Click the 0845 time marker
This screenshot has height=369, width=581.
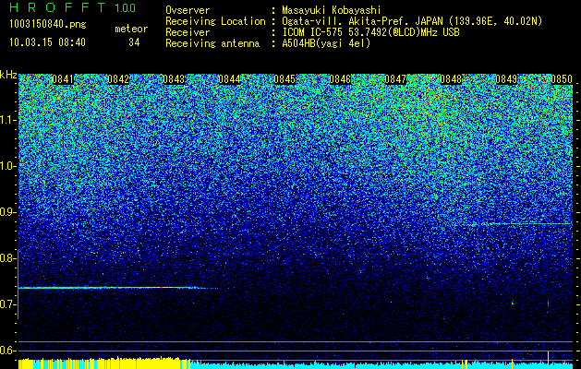(x=284, y=79)
